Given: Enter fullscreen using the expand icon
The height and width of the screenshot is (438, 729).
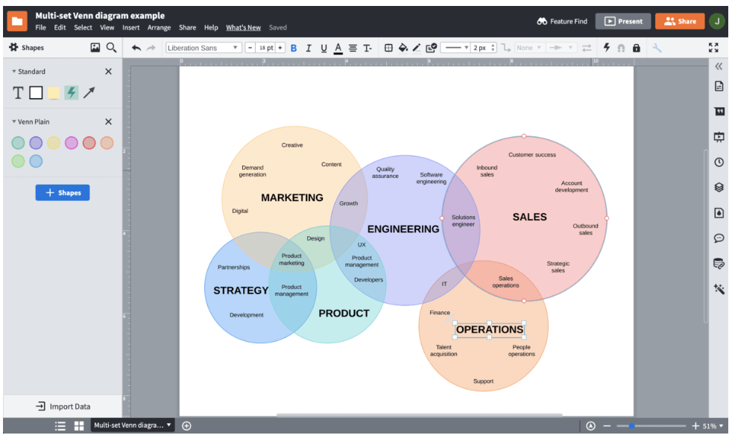Looking at the screenshot, I should tap(713, 48).
